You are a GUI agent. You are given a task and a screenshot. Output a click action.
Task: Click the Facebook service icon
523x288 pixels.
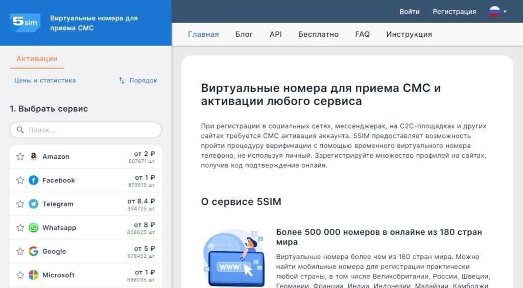pyautogui.click(x=34, y=180)
